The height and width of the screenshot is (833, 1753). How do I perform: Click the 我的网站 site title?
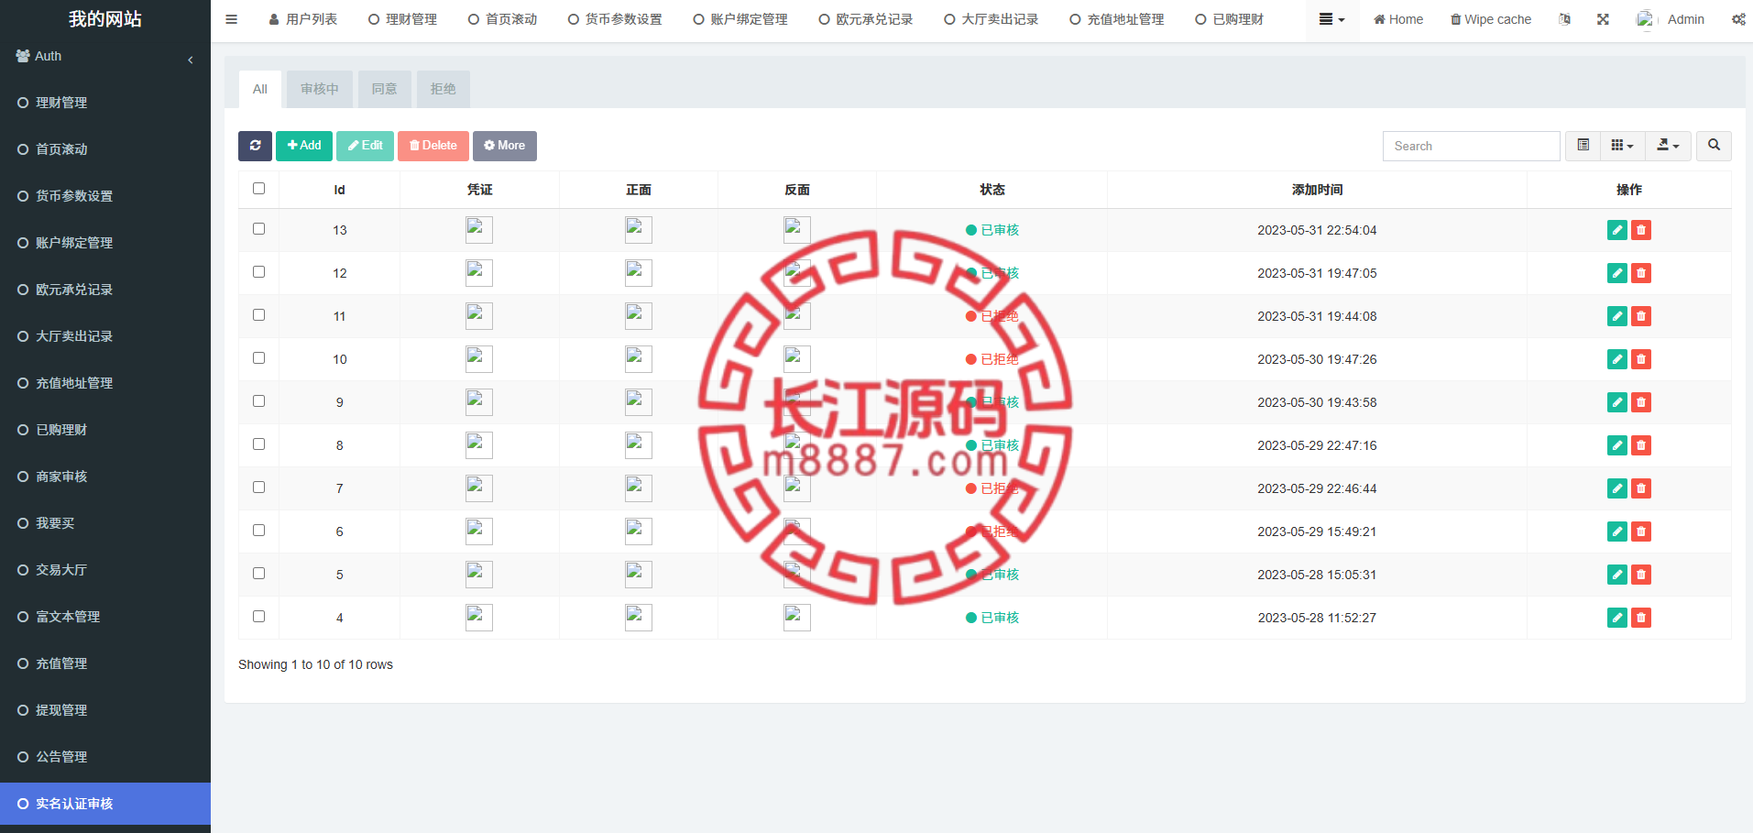pos(105,19)
